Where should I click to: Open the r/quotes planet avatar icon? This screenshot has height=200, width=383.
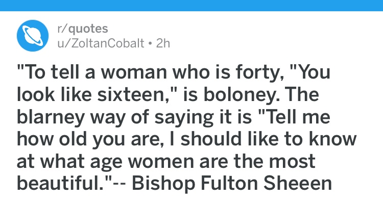pos(33,36)
